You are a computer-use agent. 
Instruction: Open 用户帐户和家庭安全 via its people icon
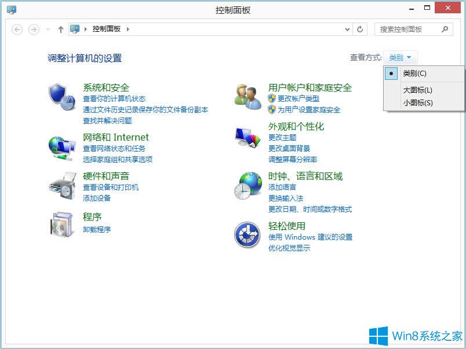246,96
